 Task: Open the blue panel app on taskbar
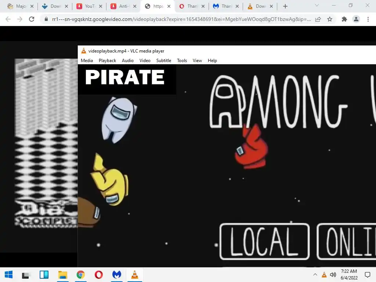(x=44, y=275)
